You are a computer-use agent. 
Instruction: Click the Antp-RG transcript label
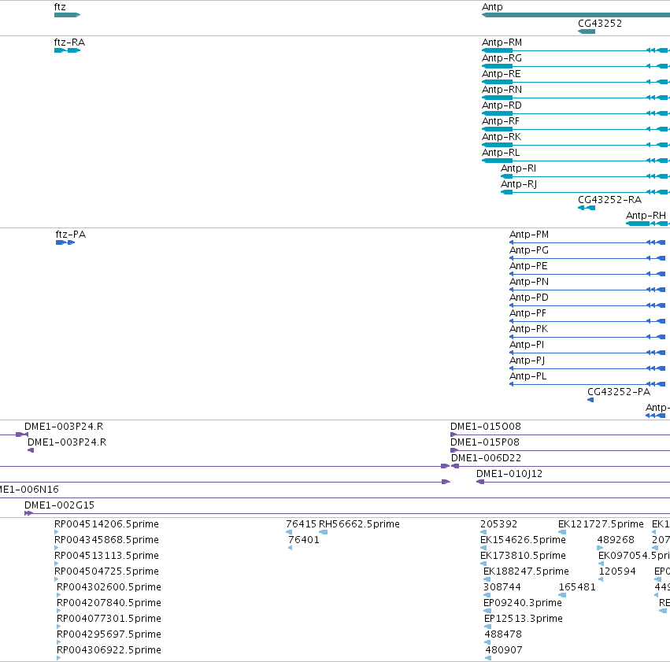502,58
